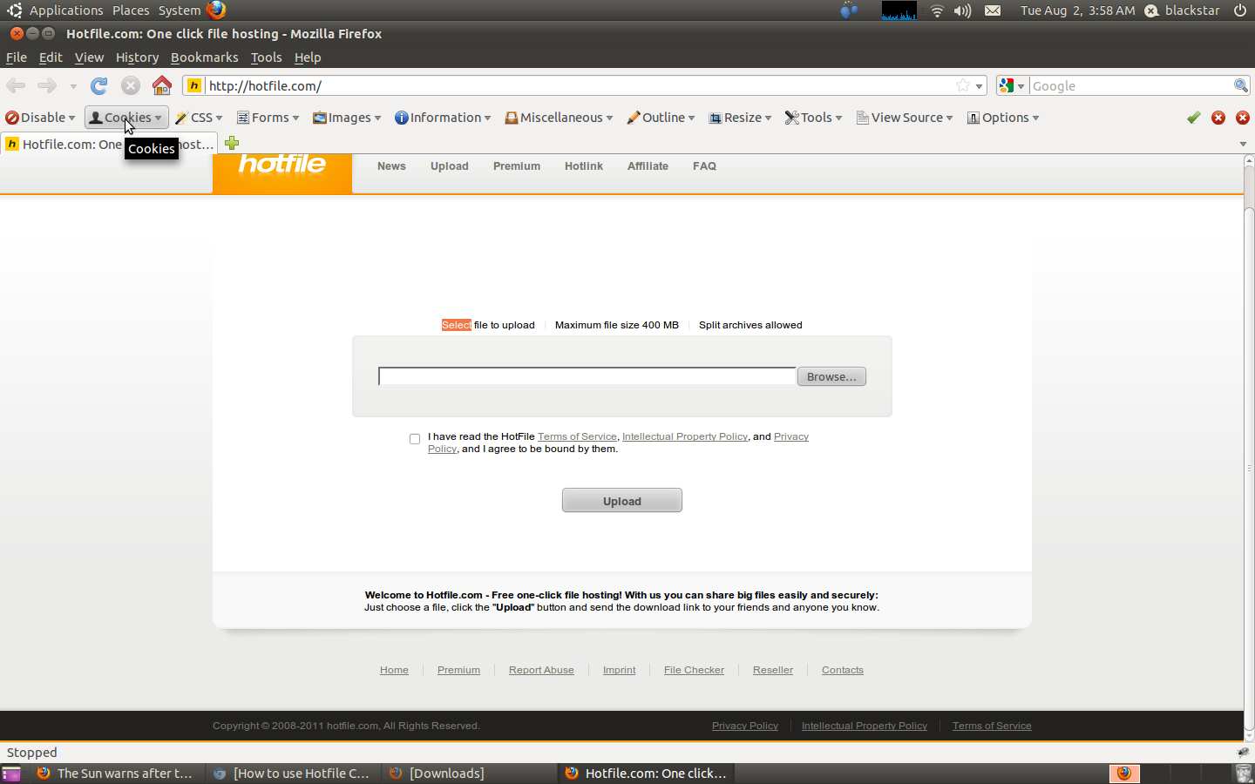
Task: Open the Intellectual Property Policy link in agreement
Action: (685, 436)
